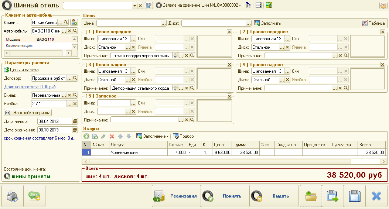Screen dimensions: 389x209
Task: Open the Заявка на хранение шин dropdown
Action: [199, 5]
